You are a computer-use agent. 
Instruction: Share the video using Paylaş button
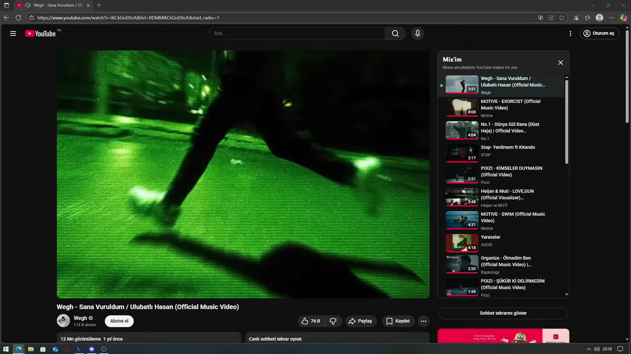tap(360, 321)
